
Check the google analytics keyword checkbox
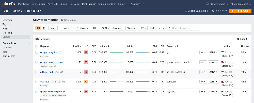coord(37,53)
